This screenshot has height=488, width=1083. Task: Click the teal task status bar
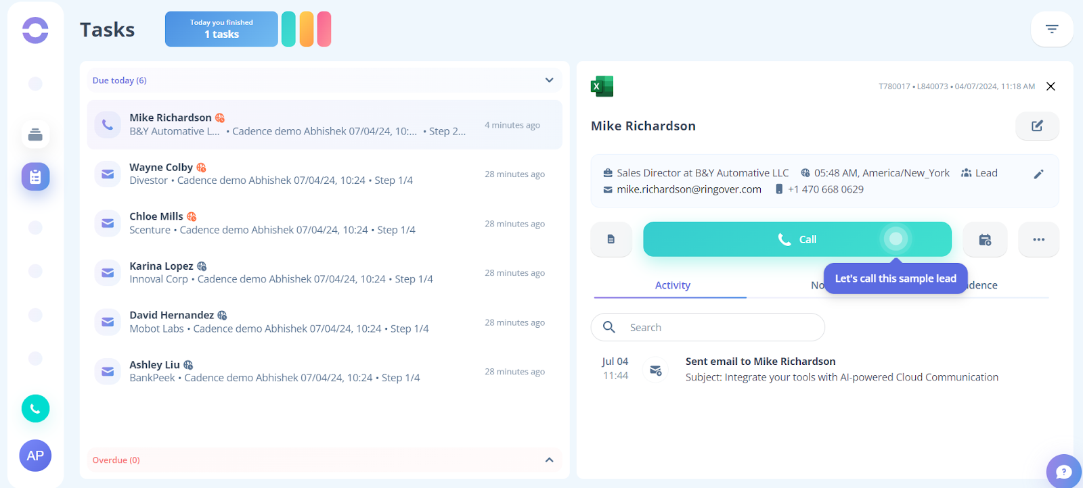pos(288,29)
